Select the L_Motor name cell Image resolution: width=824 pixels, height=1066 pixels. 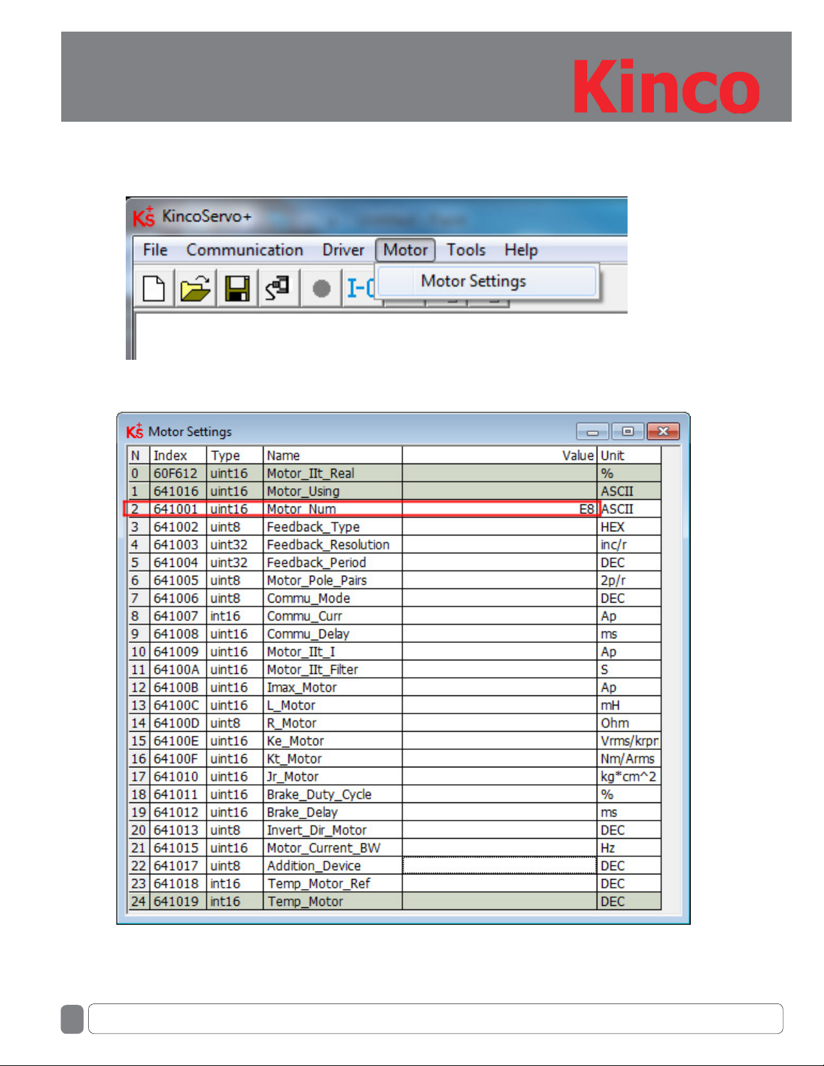(332, 705)
